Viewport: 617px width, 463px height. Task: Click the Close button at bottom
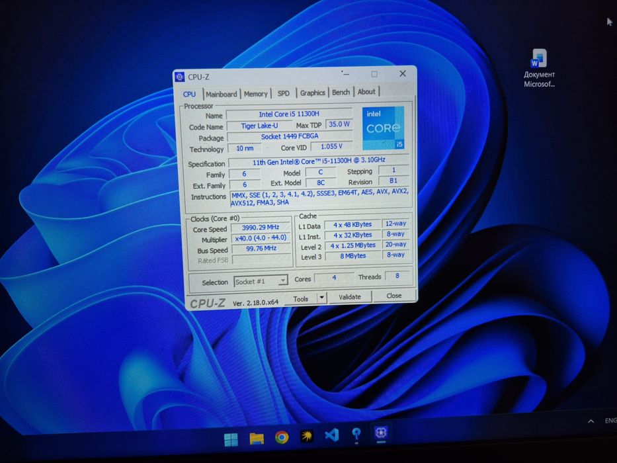(x=394, y=295)
